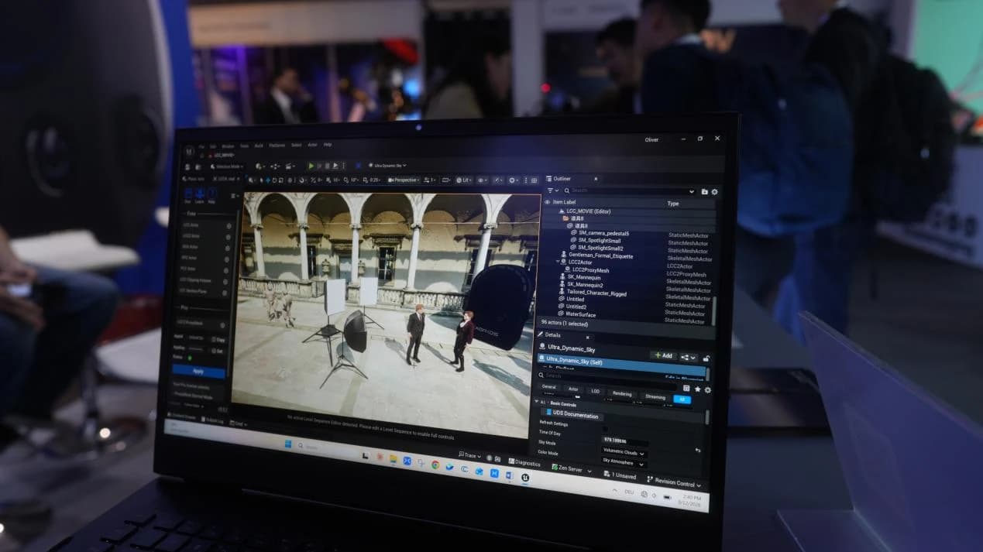Open the Sky Mode Volumetric Clouds dropdown
Viewport: 983px width, 552px height.
[623, 452]
